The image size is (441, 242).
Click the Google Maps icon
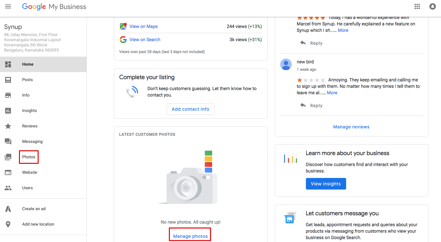click(x=123, y=26)
